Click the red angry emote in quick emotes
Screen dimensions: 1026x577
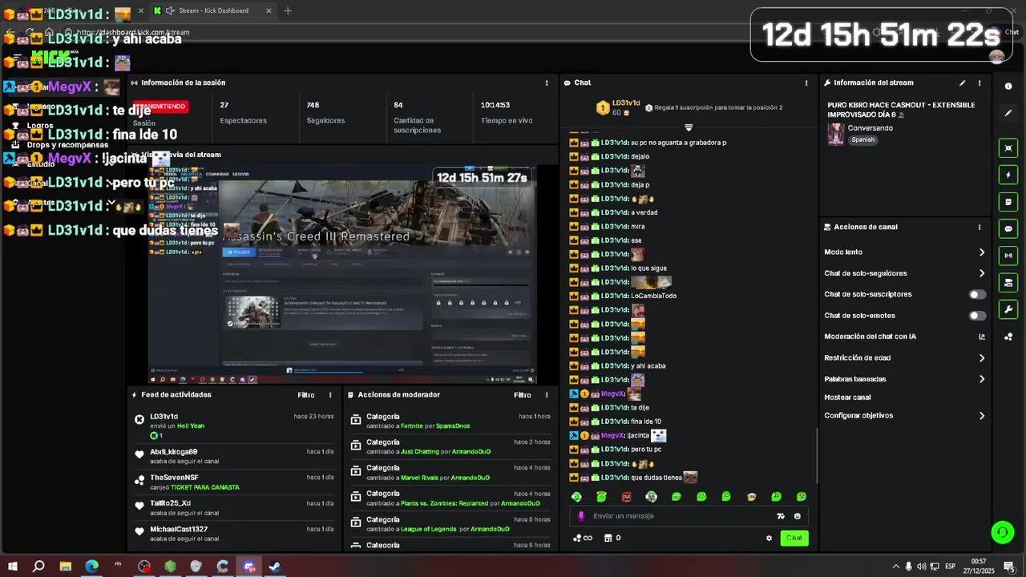click(626, 497)
